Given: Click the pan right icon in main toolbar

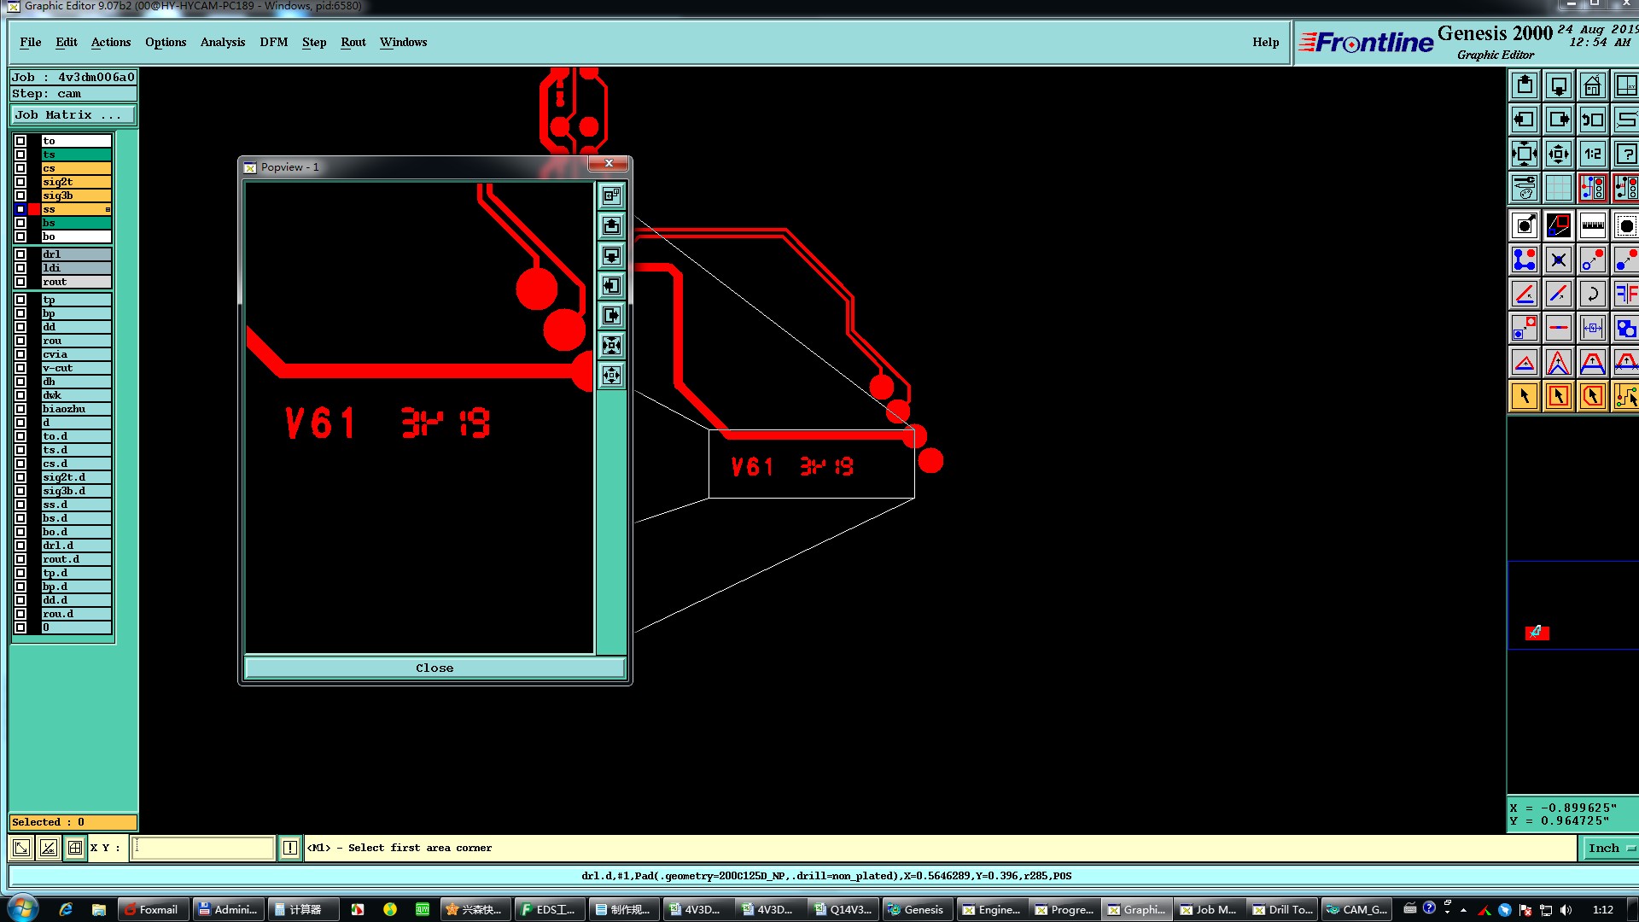Looking at the screenshot, I should tap(1559, 120).
